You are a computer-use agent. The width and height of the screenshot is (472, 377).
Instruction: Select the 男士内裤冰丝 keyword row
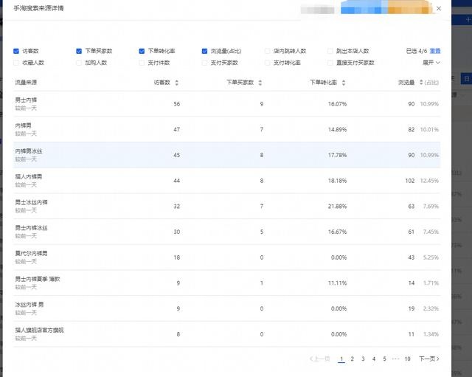pyautogui.click(x=226, y=232)
